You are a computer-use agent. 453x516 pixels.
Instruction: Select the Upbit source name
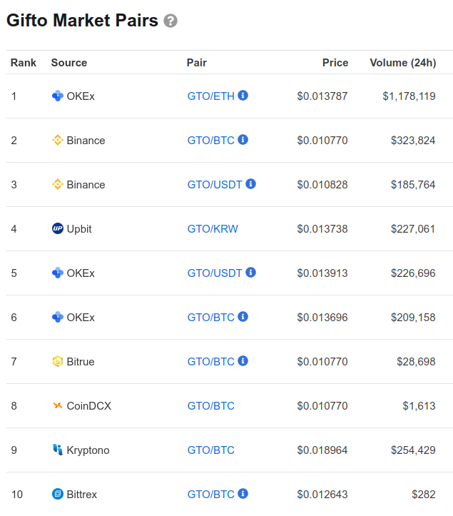pos(79,229)
